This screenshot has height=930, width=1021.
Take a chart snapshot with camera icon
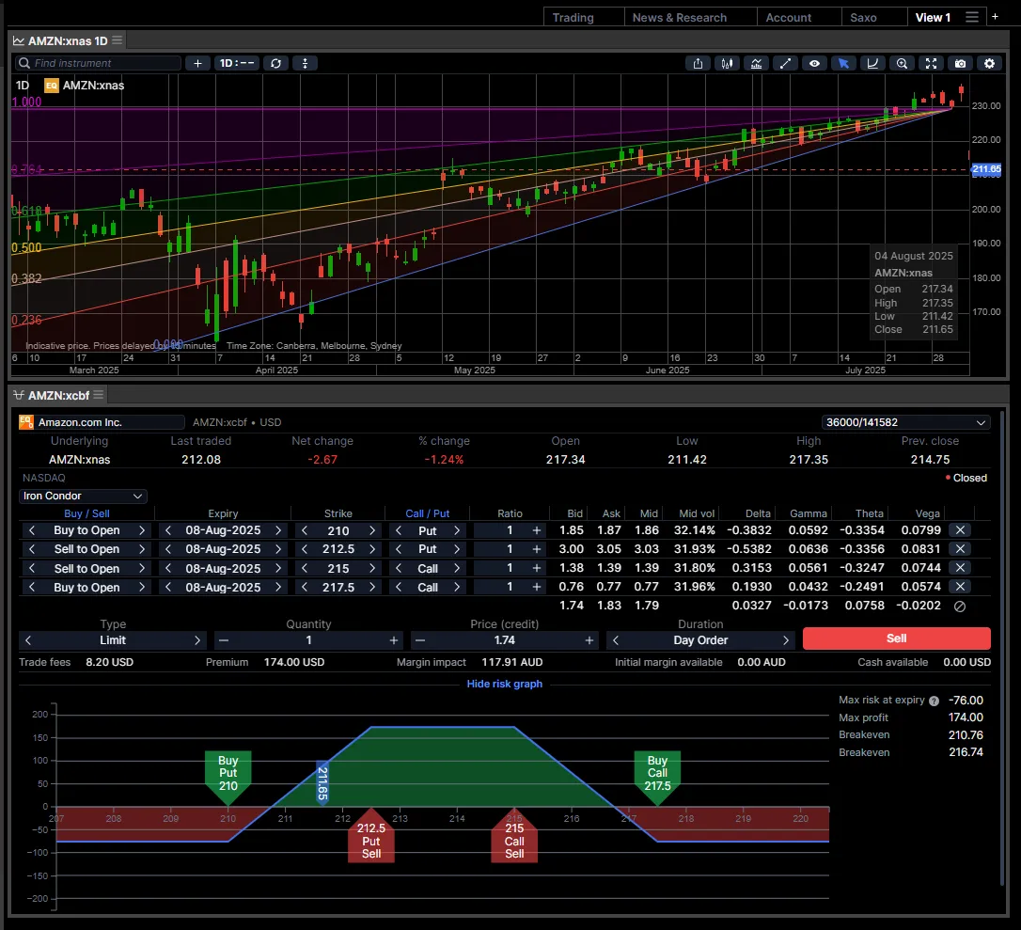point(961,63)
